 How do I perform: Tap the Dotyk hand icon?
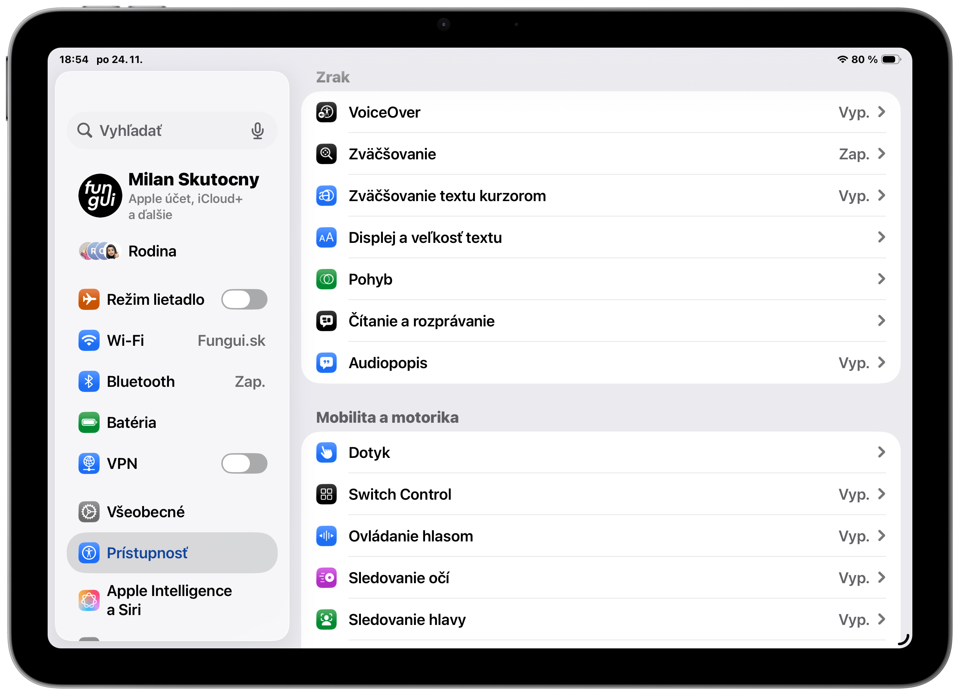coord(326,453)
